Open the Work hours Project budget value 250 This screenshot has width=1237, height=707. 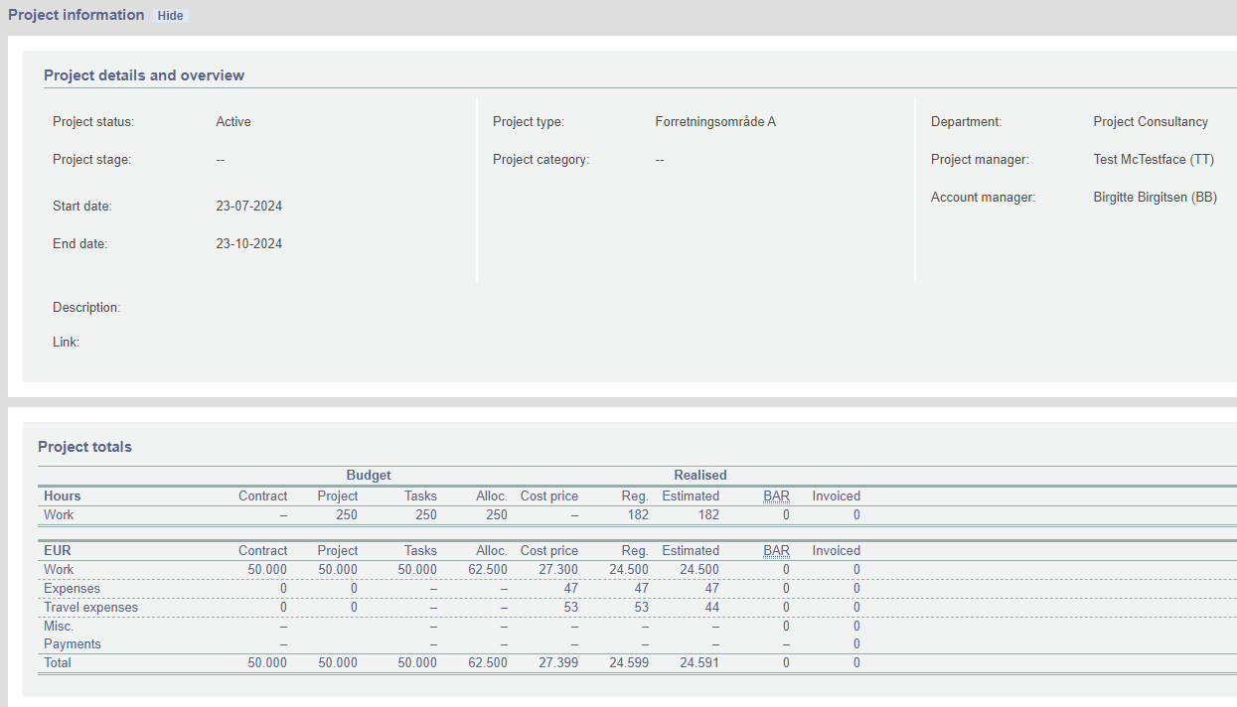[x=346, y=514]
